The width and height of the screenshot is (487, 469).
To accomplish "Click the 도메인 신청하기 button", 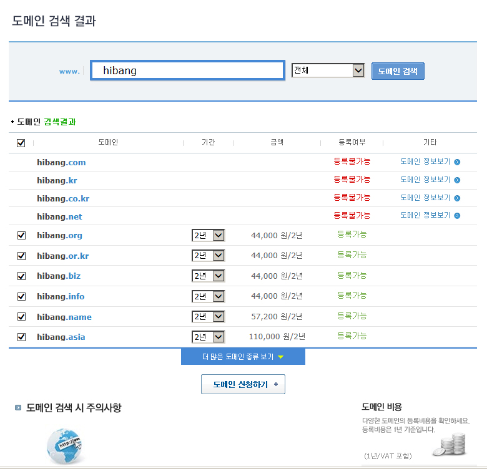I will pyautogui.click(x=243, y=384).
